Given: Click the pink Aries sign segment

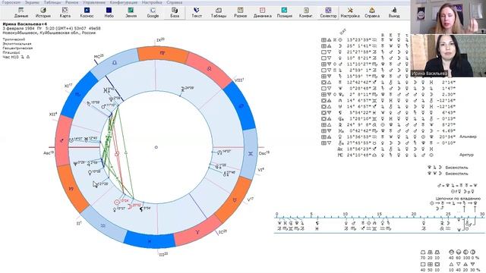Looking at the screenshot, I should (x=197, y=231).
